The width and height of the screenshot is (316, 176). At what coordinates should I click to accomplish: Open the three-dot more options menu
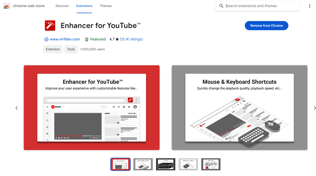[310, 6]
